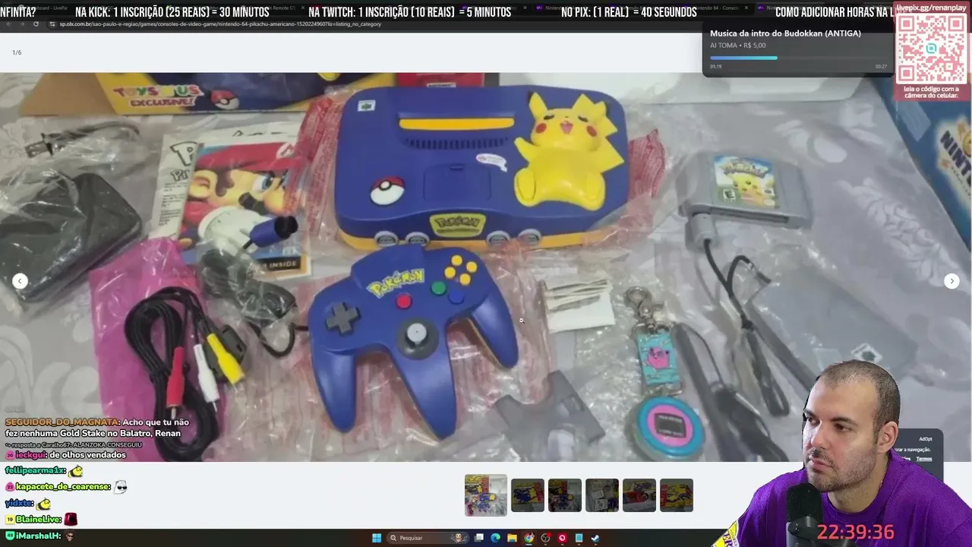Reload the page with the browser refresh icon

[36, 24]
